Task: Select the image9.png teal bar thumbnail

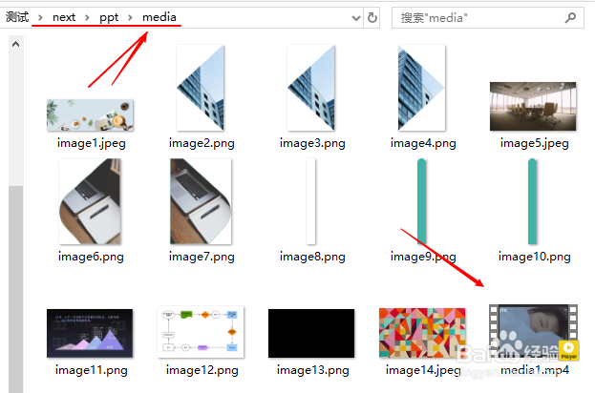Action: click(x=421, y=201)
